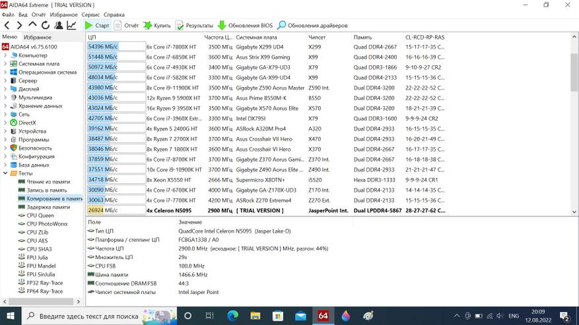Click the Back navigation arrow
The image size is (579, 325).
[x=7, y=26]
